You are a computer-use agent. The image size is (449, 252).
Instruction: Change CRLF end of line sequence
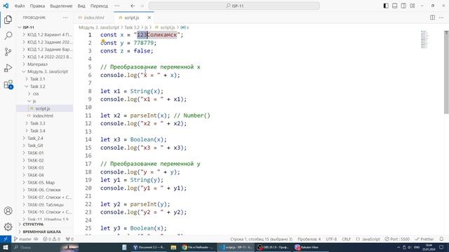[346, 239]
